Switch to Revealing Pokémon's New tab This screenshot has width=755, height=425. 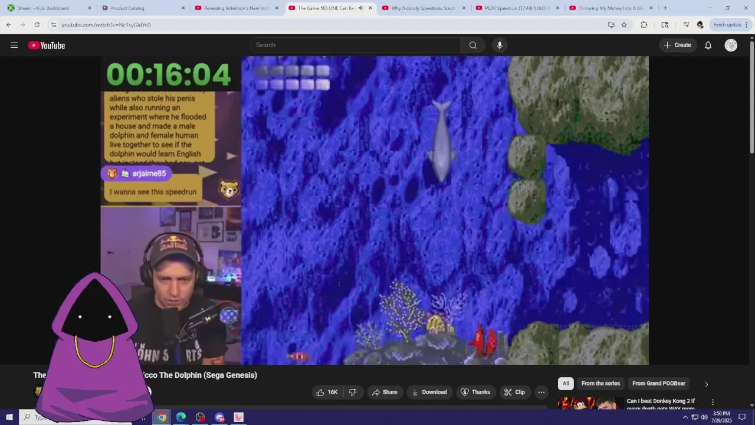[x=237, y=8]
